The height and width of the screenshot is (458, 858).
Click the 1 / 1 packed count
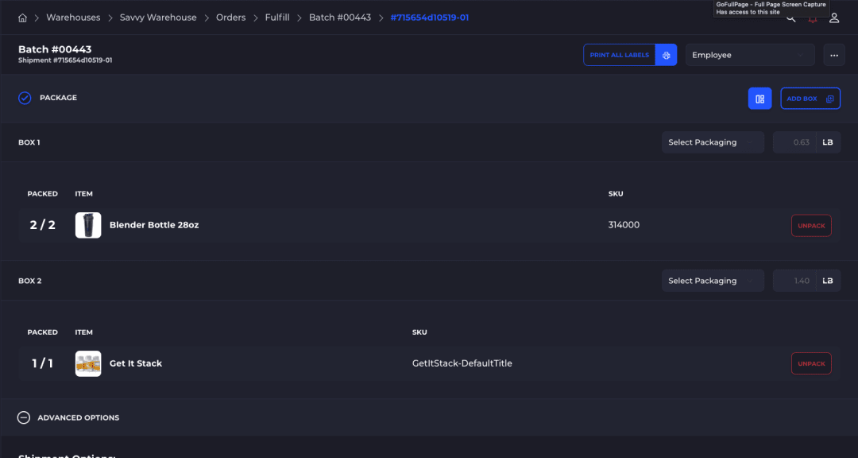coord(43,363)
